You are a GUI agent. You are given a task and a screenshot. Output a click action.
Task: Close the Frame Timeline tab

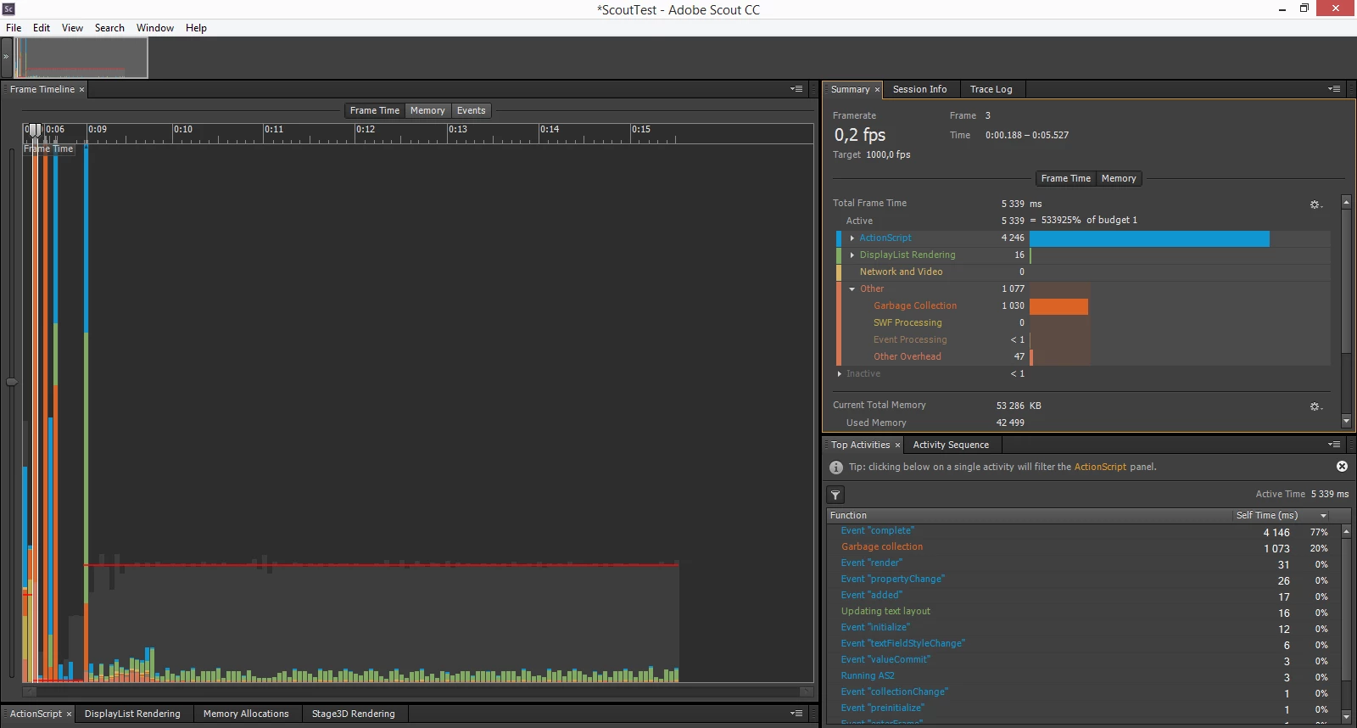[81, 89]
